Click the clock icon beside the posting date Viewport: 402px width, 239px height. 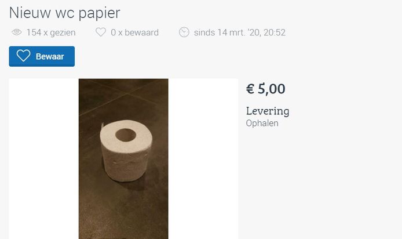pos(184,32)
